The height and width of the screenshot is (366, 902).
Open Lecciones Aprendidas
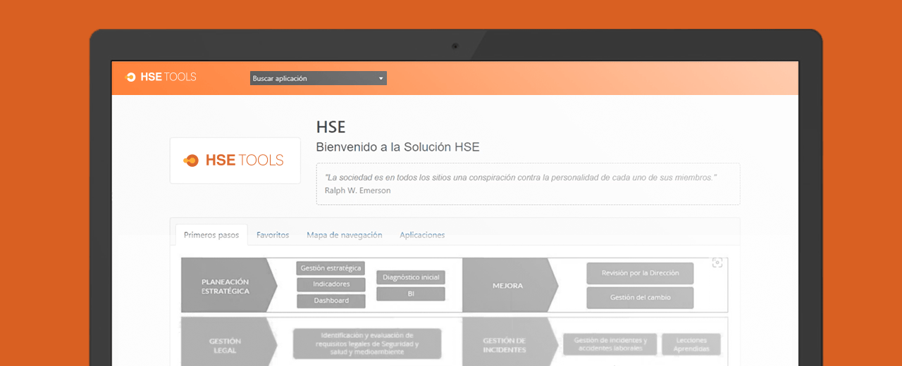[691, 344]
